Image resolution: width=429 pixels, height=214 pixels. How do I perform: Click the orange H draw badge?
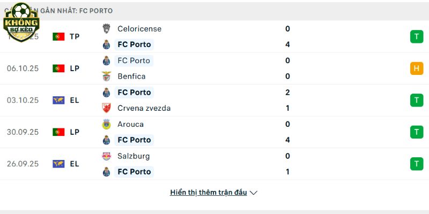point(416,68)
